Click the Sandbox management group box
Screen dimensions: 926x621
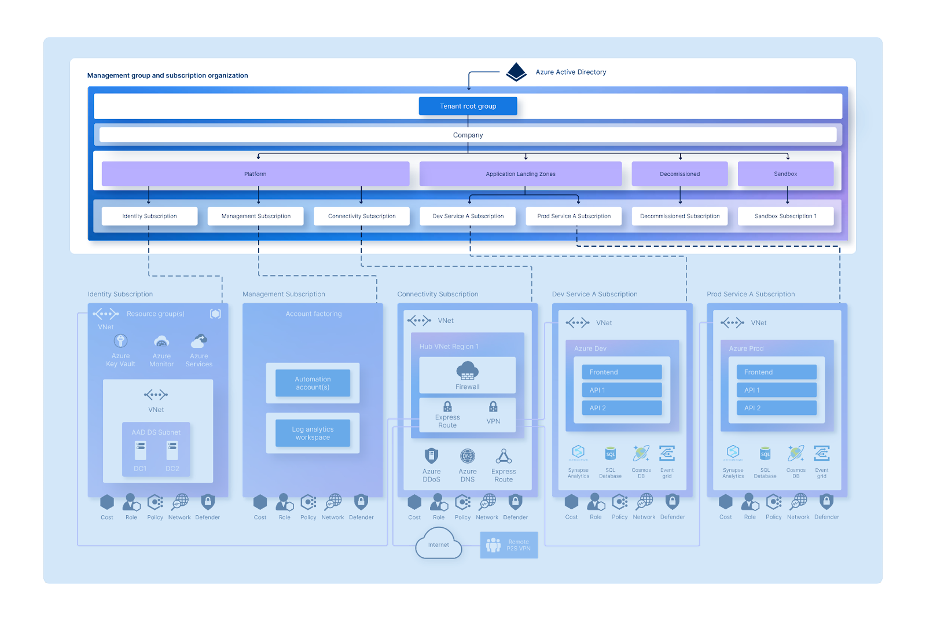click(x=786, y=174)
